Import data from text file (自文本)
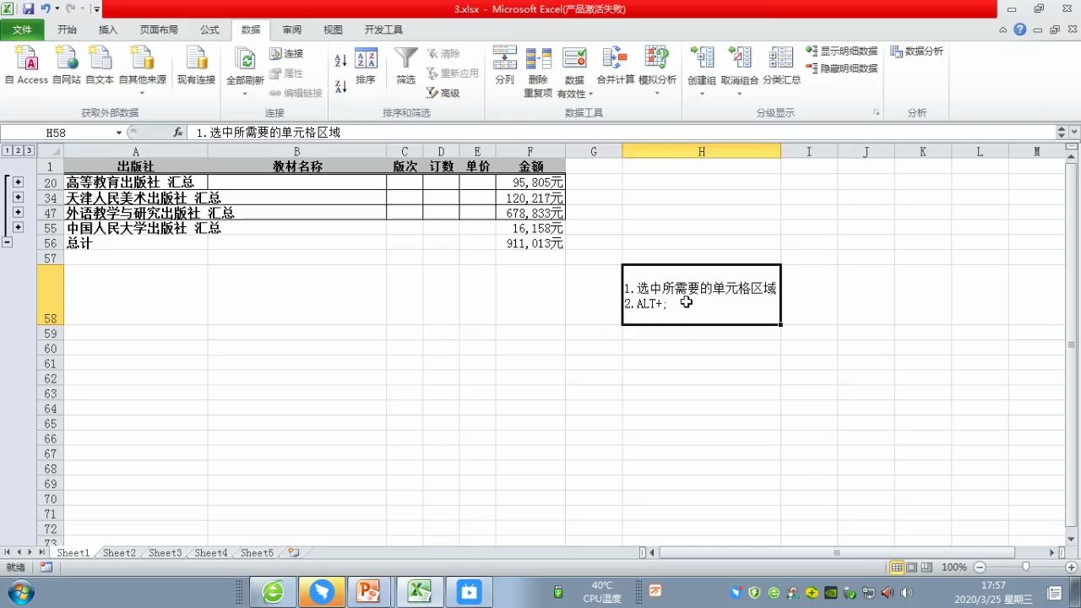Screen dimensions: 1081x608 (x=100, y=65)
